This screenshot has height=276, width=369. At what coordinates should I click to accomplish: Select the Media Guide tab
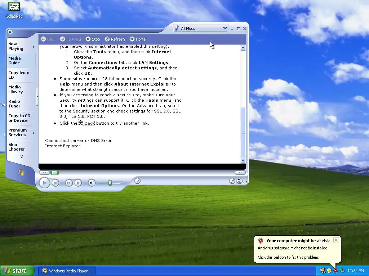pyautogui.click(x=21, y=60)
